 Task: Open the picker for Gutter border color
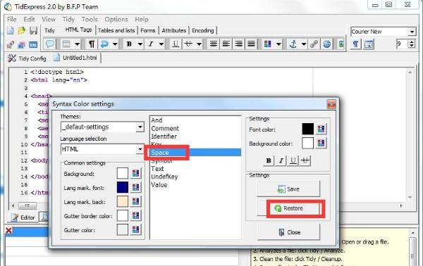[x=135, y=215]
